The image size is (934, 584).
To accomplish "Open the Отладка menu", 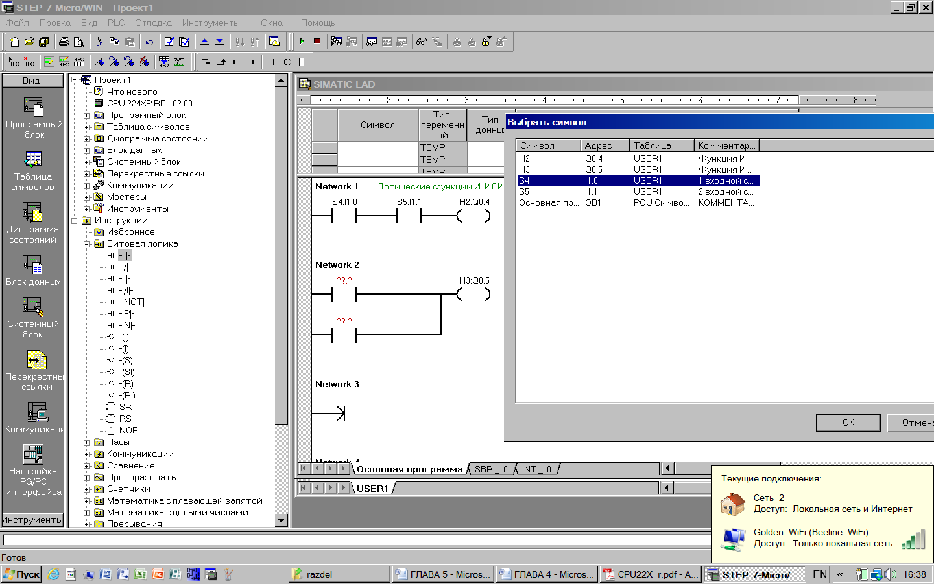I will click(x=153, y=23).
